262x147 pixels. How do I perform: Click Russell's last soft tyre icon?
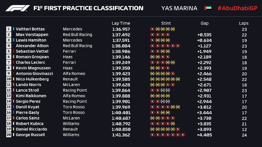click(183, 135)
